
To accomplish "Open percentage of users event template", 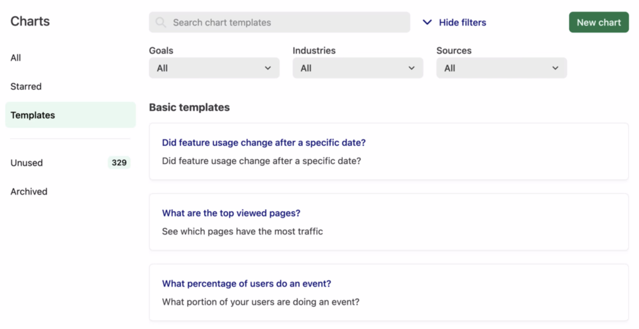I will pos(246,284).
